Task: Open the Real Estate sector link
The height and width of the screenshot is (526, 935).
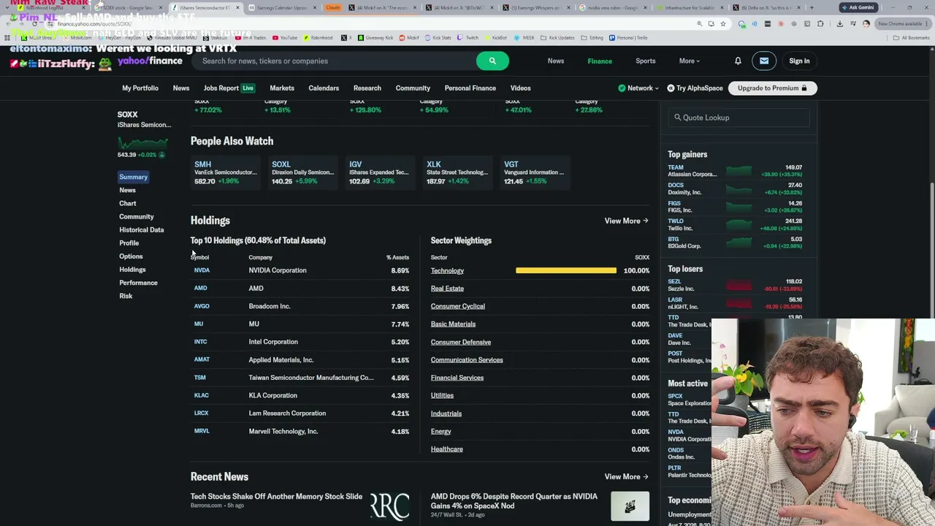Action: click(x=447, y=289)
